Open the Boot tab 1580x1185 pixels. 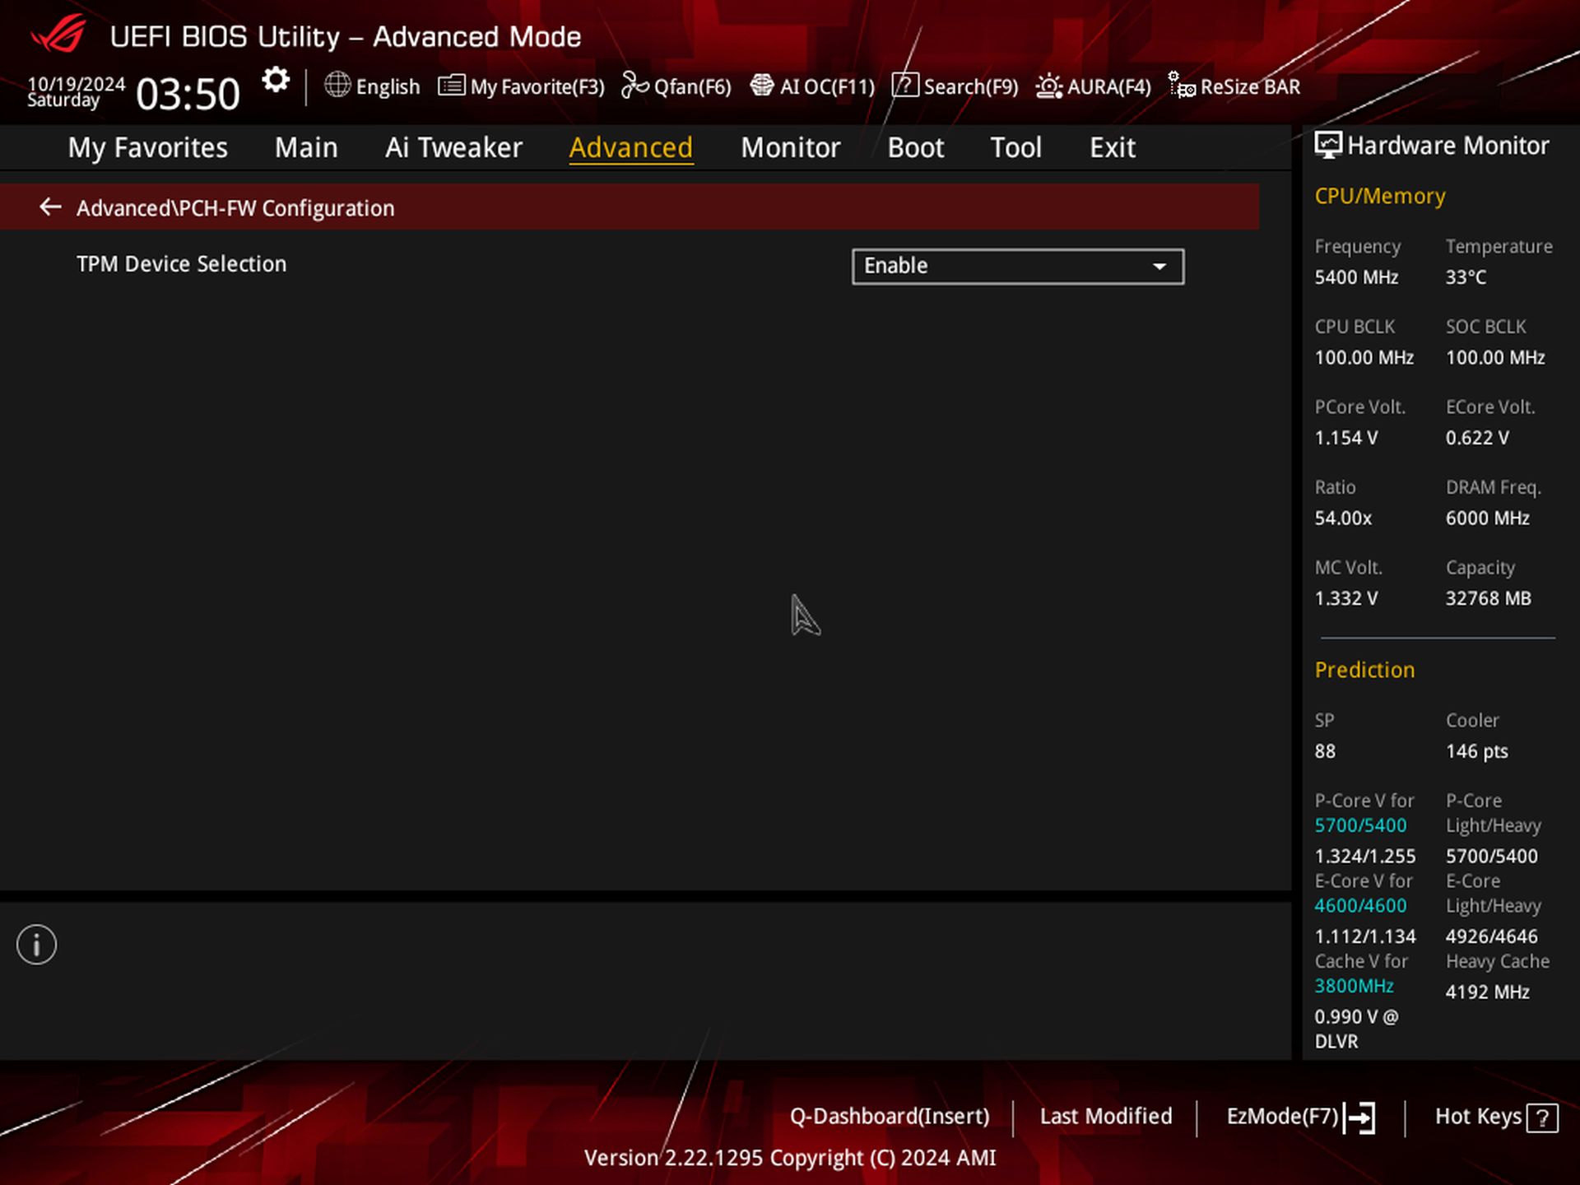915,148
